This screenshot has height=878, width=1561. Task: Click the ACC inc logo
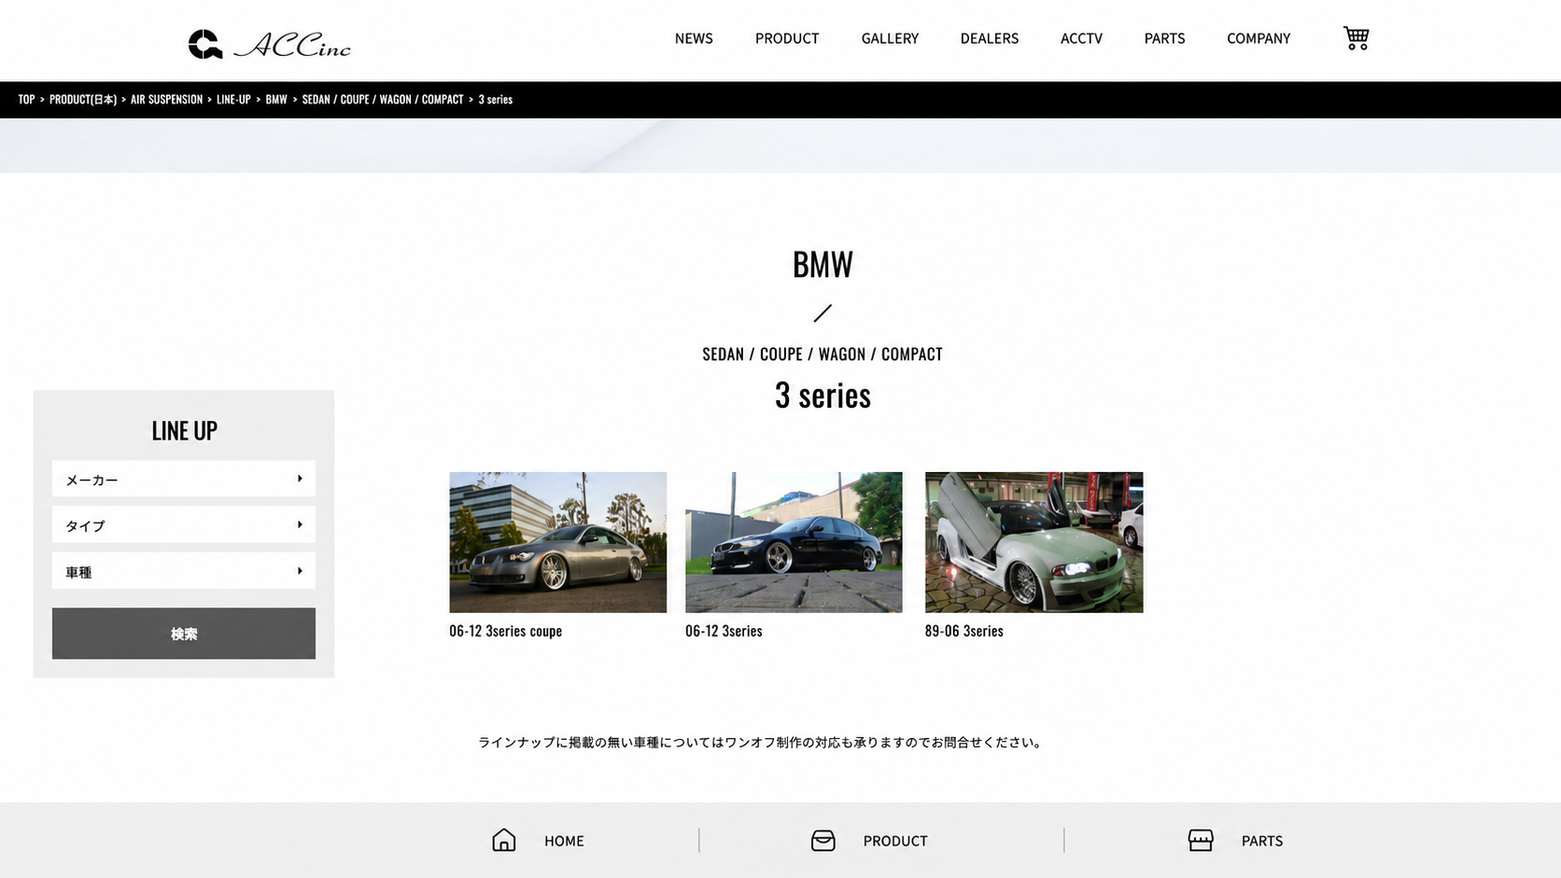tap(269, 44)
